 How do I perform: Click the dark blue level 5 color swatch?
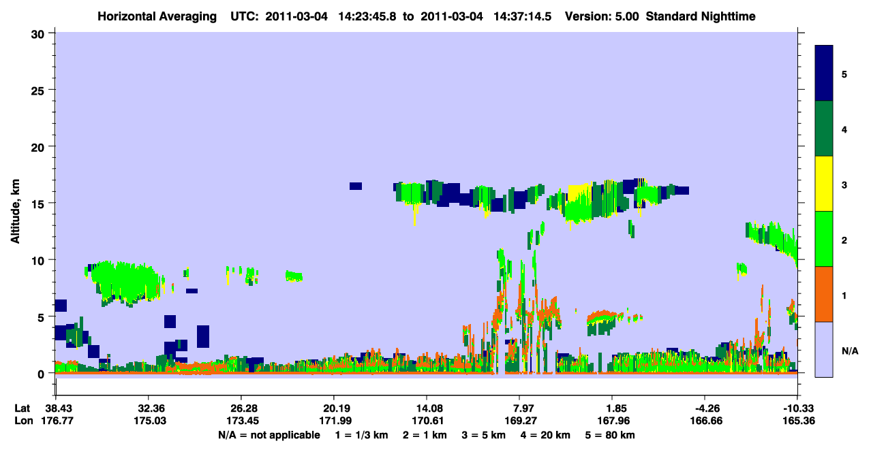tap(824, 74)
